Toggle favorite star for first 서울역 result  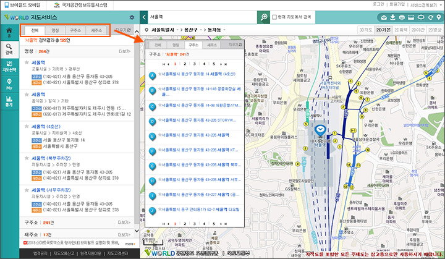click(x=27, y=62)
